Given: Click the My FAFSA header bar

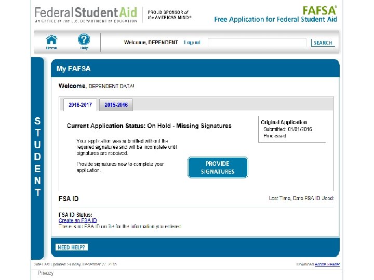Looking at the screenshot, I should (195, 68).
